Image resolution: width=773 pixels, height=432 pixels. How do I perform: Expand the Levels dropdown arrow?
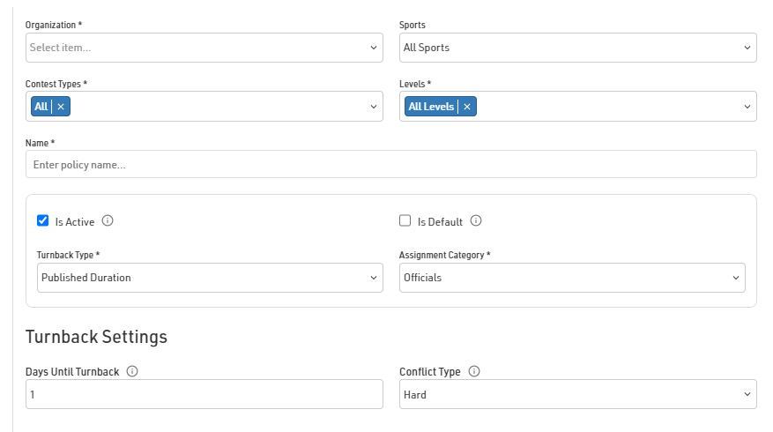(x=747, y=107)
